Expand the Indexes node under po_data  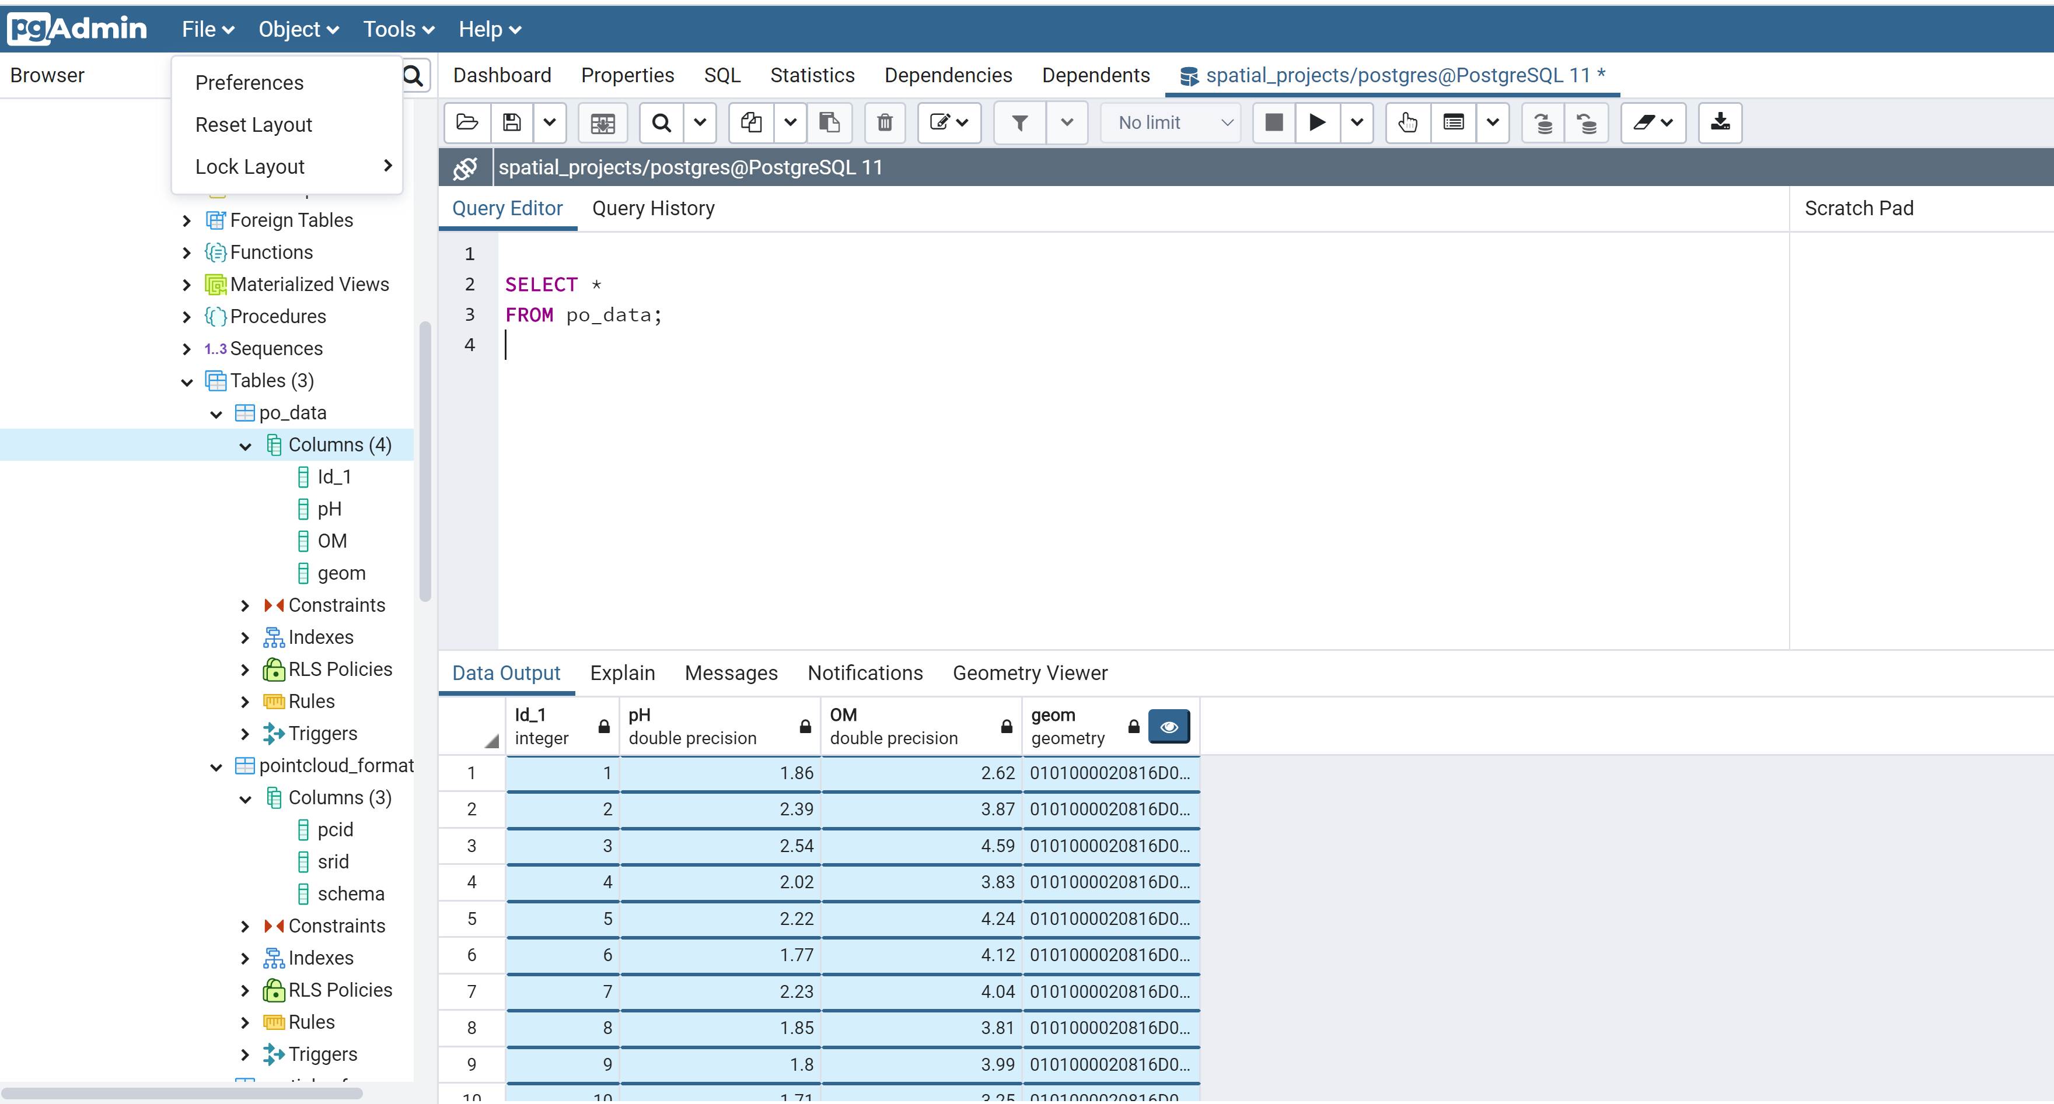tap(245, 637)
